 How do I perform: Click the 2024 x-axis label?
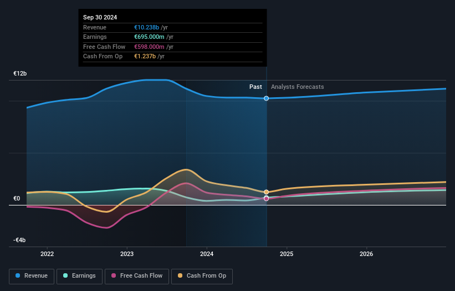pos(207,254)
